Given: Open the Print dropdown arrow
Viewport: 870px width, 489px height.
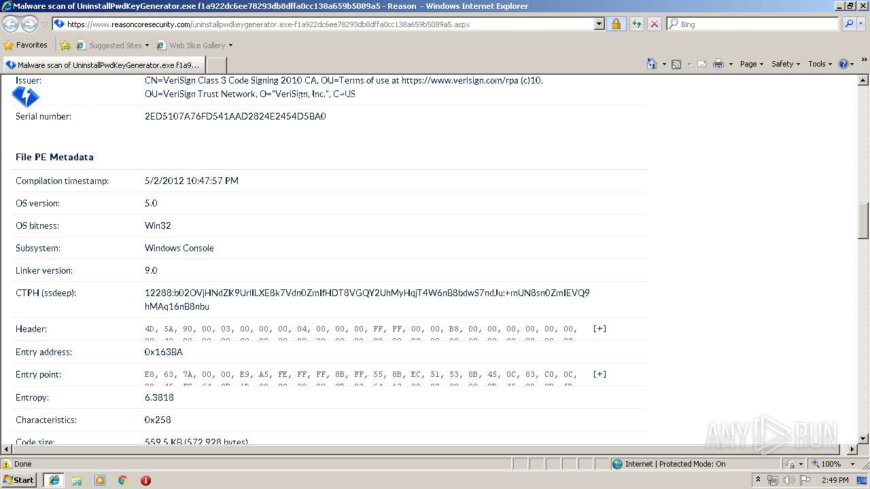Looking at the screenshot, I should coord(731,64).
